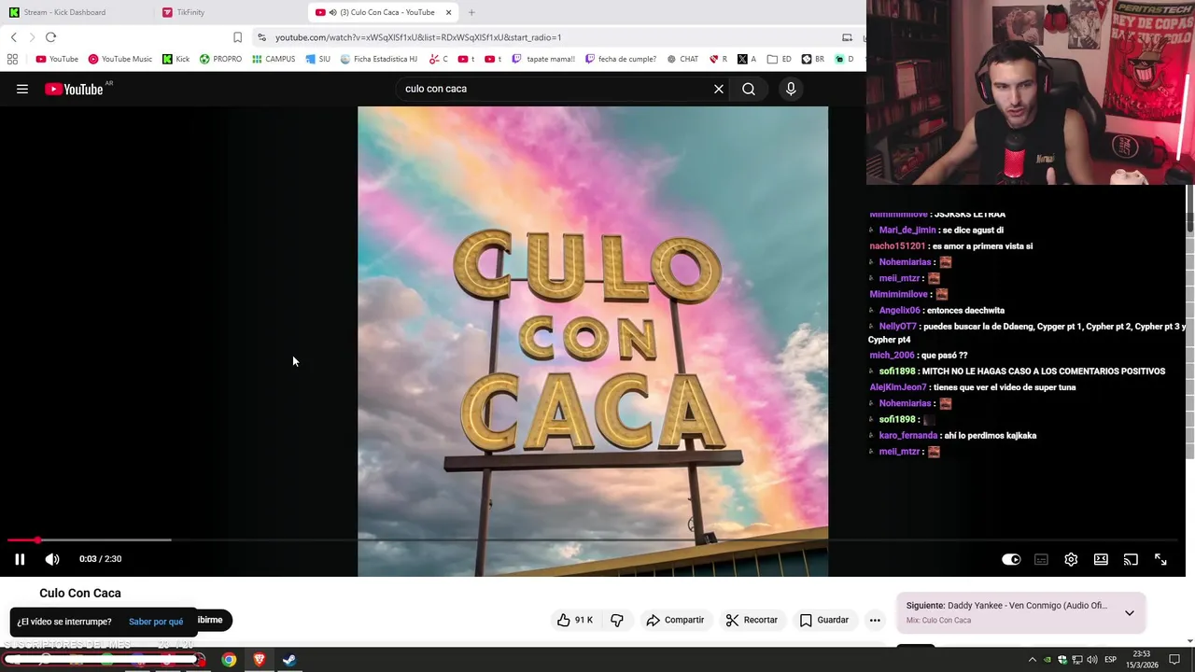Go back with browser back arrow

pyautogui.click(x=13, y=37)
